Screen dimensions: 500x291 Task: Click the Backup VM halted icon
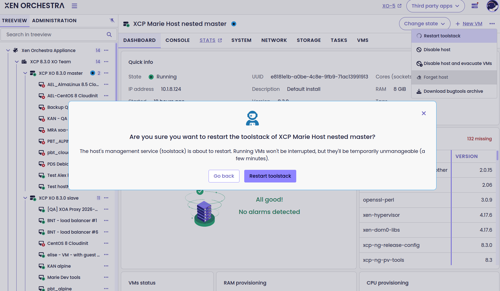coord(42,107)
